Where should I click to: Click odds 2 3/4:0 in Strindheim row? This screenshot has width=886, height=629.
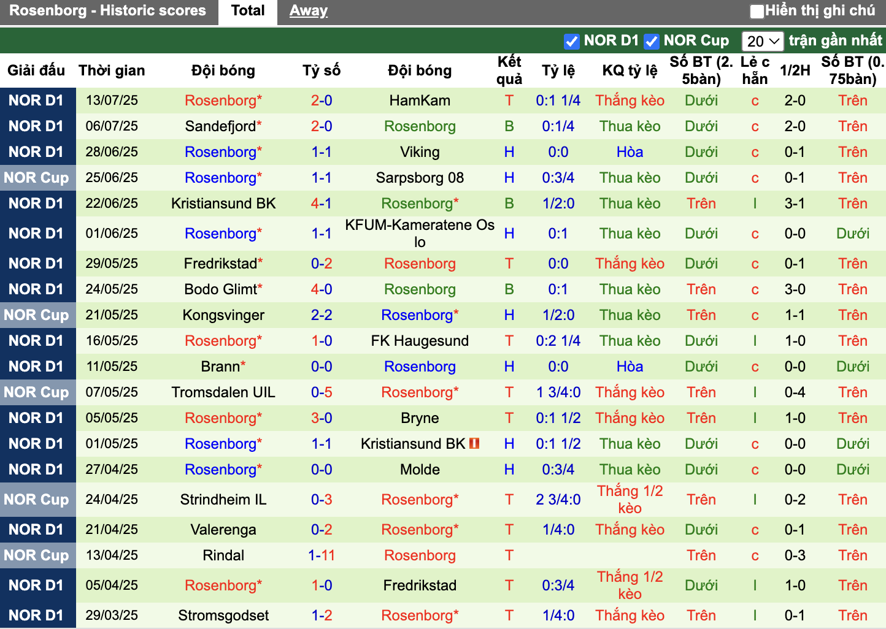pyautogui.click(x=558, y=500)
